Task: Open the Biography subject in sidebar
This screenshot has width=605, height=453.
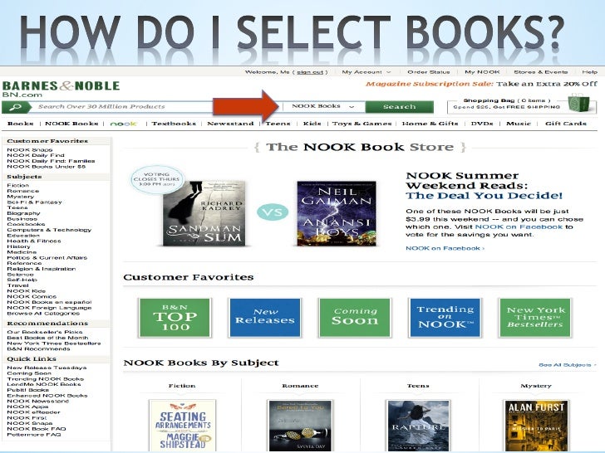Action: tap(23, 213)
